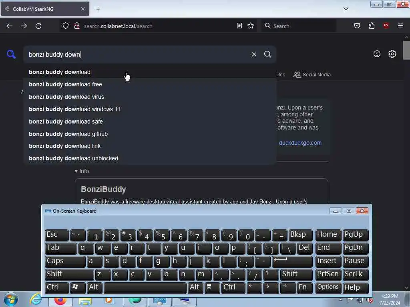Screen dimensions: 410x307
Task: Toggle right Shift on On-Screen Keyboard
Action: tap(296, 274)
